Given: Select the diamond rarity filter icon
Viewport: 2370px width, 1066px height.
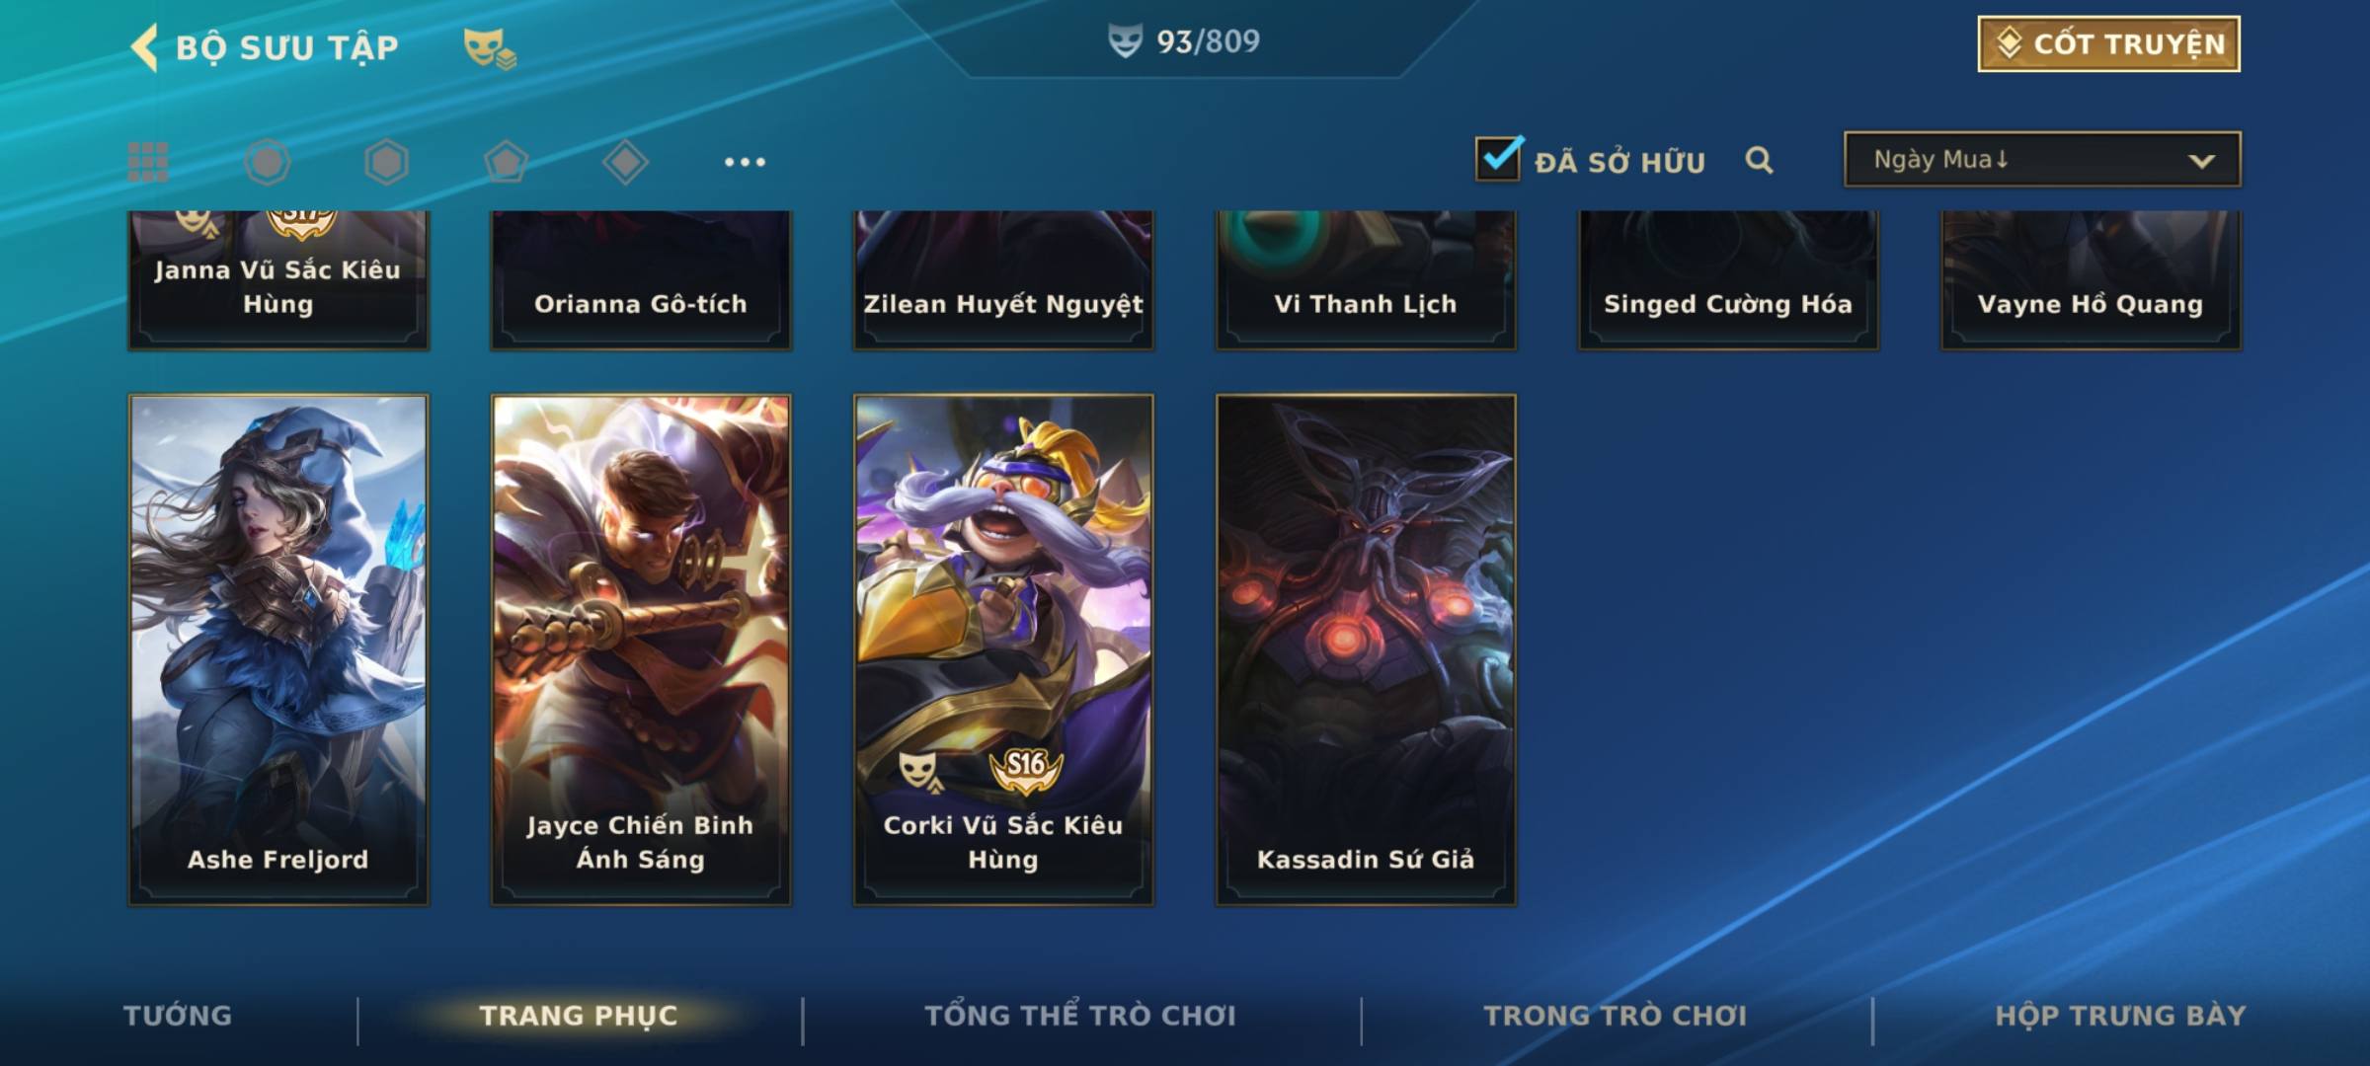Looking at the screenshot, I should pos(625,162).
